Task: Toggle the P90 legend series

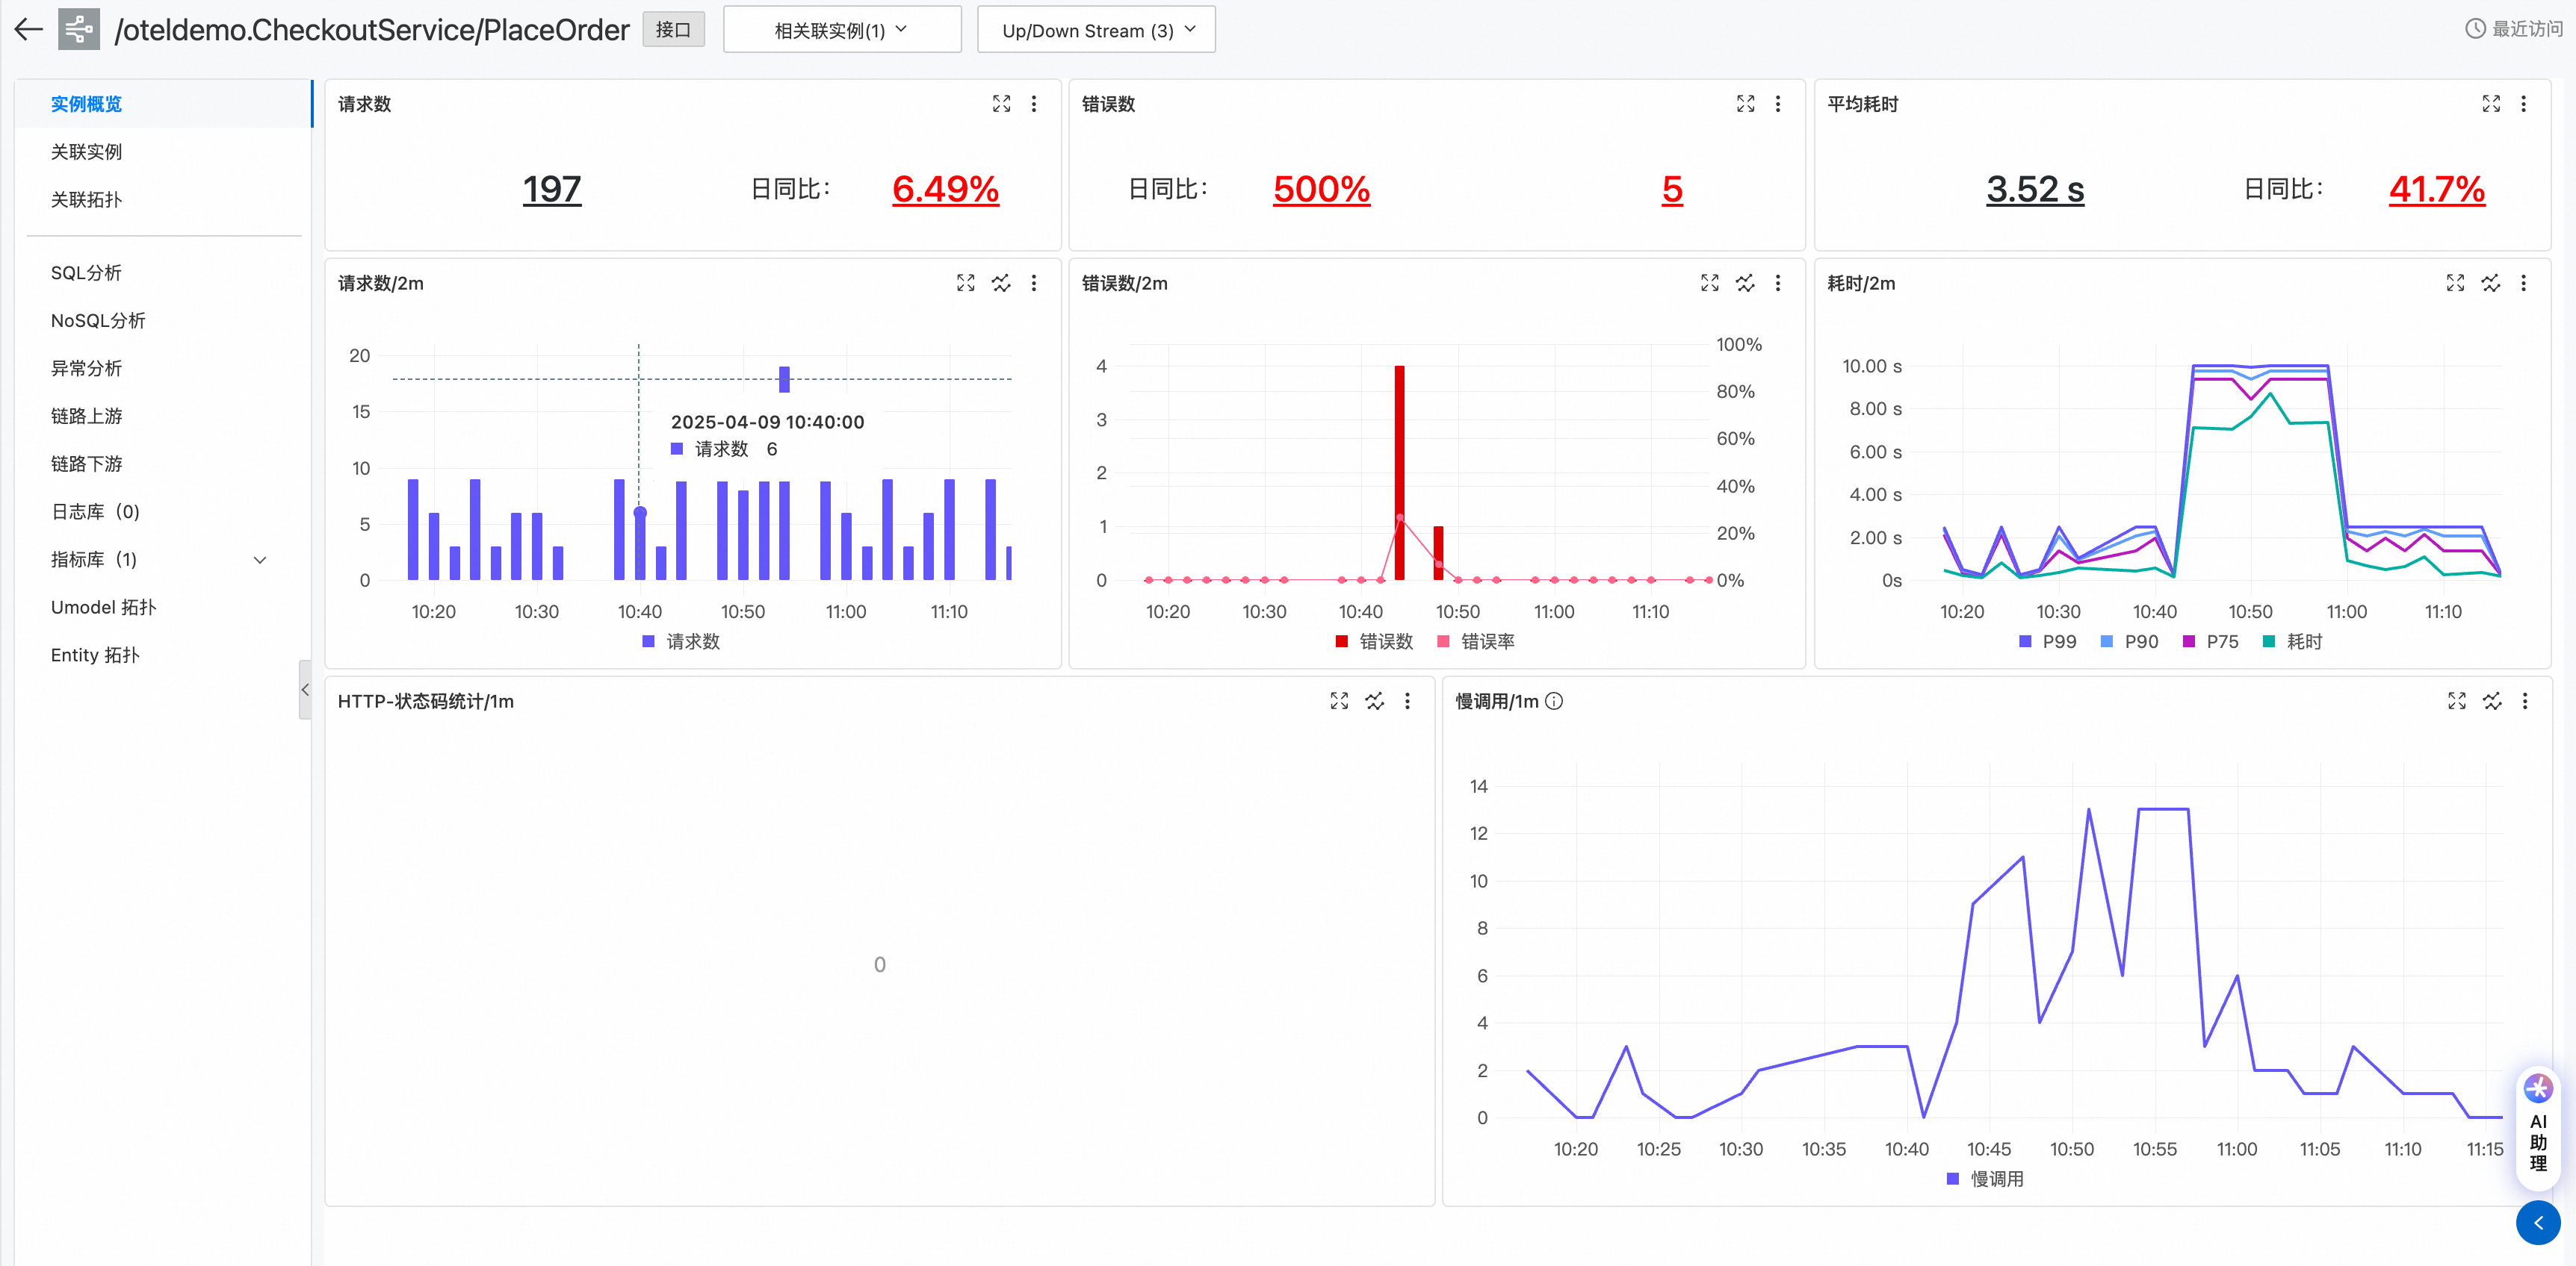Action: [2130, 641]
